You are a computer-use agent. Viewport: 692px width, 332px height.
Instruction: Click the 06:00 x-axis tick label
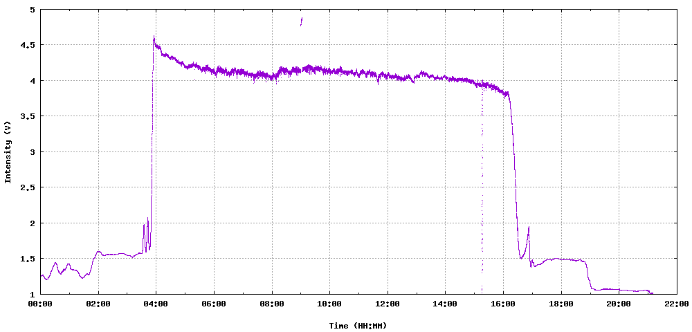(214, 304)
